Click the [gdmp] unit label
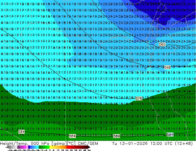The image size is (196, 151). coord(59,144)
